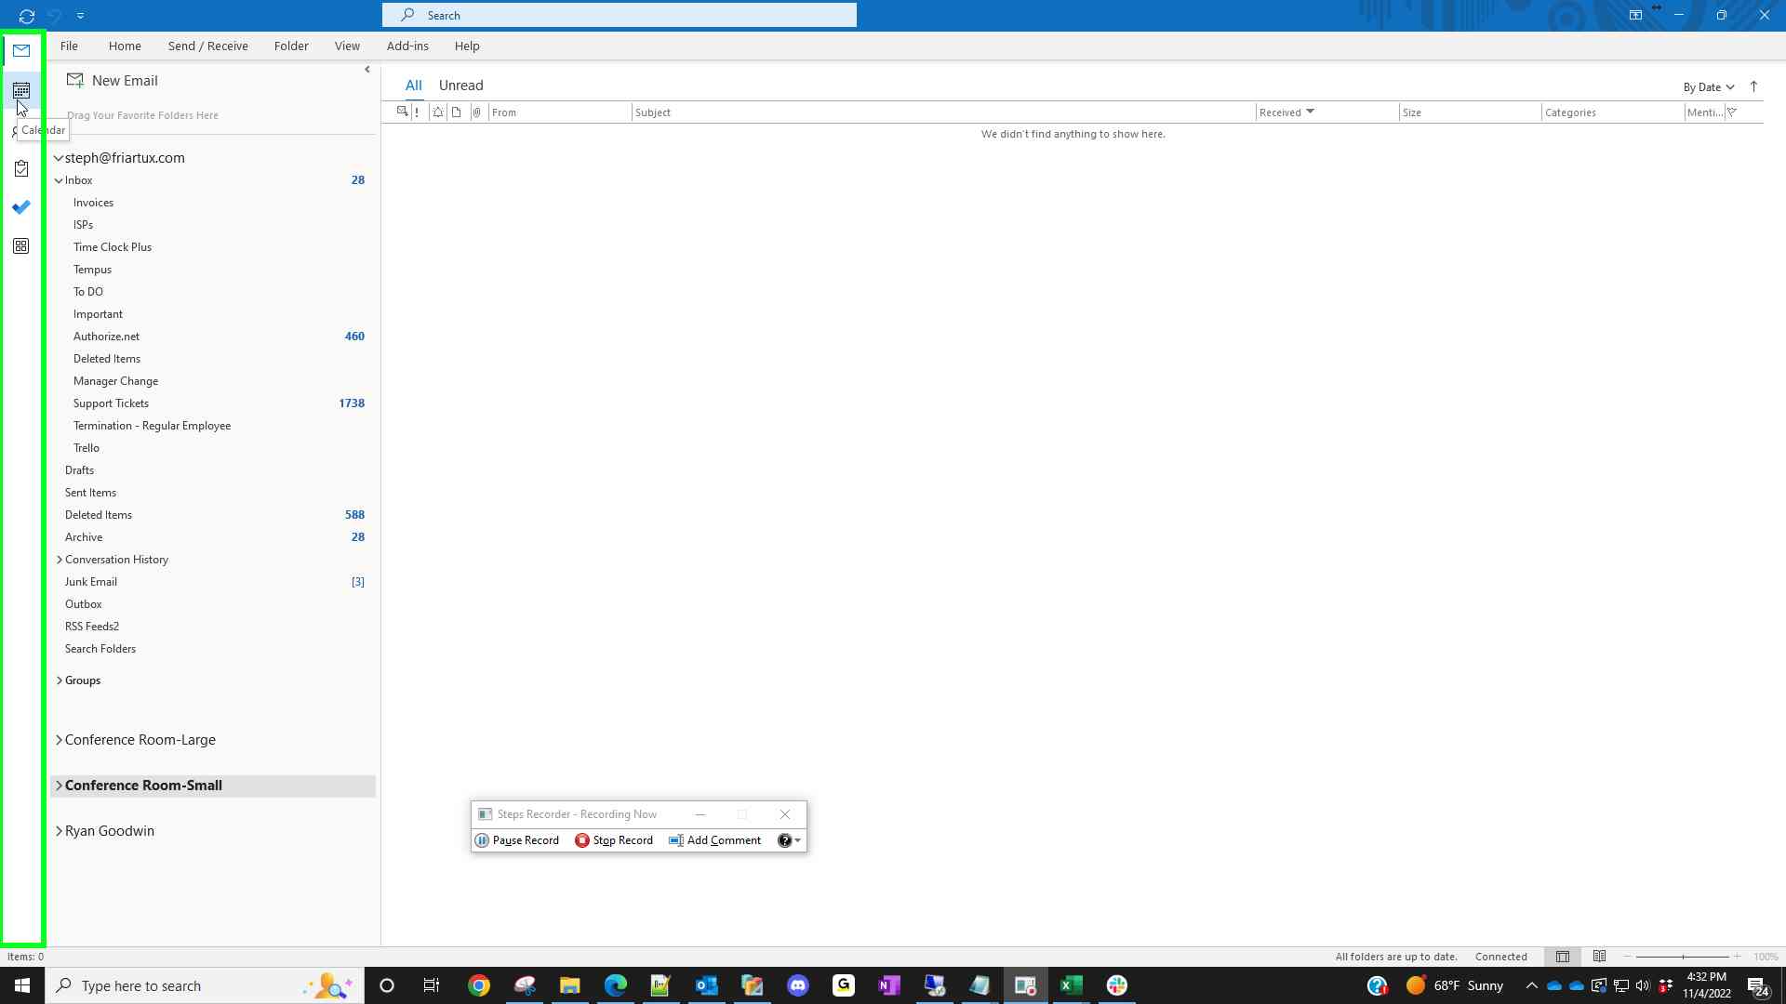Switch to Calendar view icon
This screenshot has width=1786, height=1004.
[21, 90]
